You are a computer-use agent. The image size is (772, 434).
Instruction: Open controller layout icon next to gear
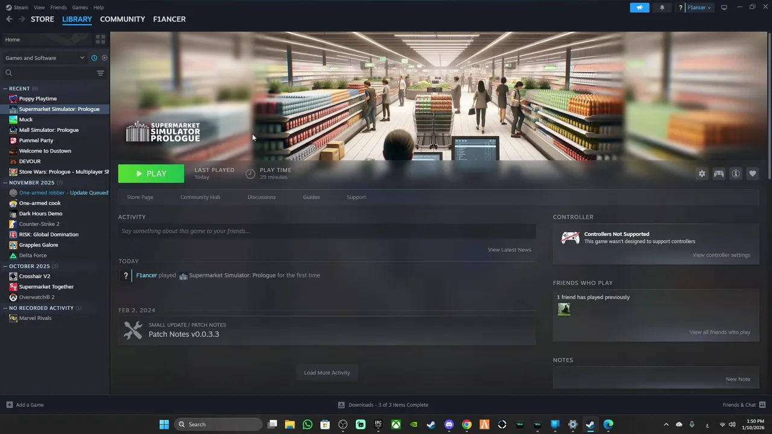click(x=719, y=174)
